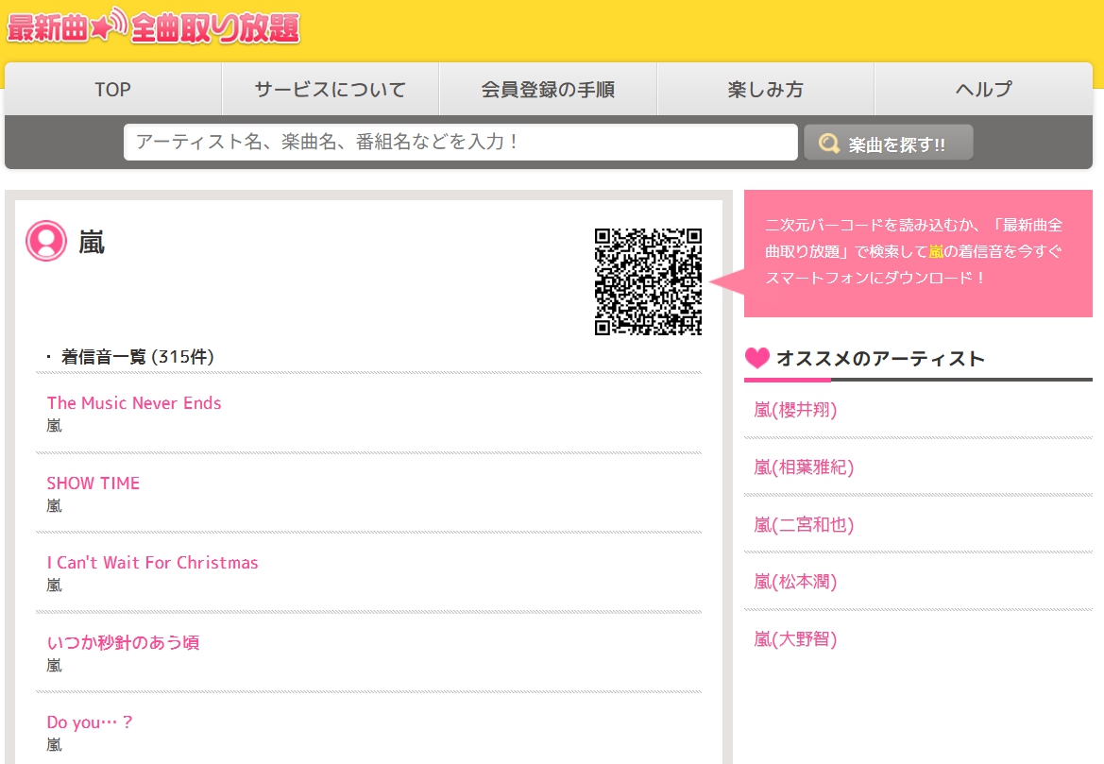This screenshot has height=764, width=1104.
Task: Open the song SHOW TIME
Action: (x=93, y=483)
